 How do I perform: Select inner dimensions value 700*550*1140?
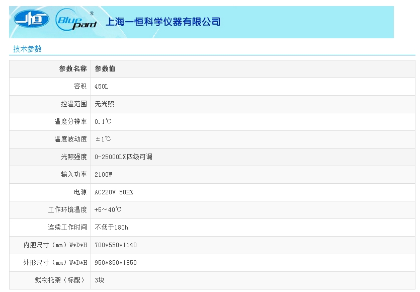[x=116, y=245]
